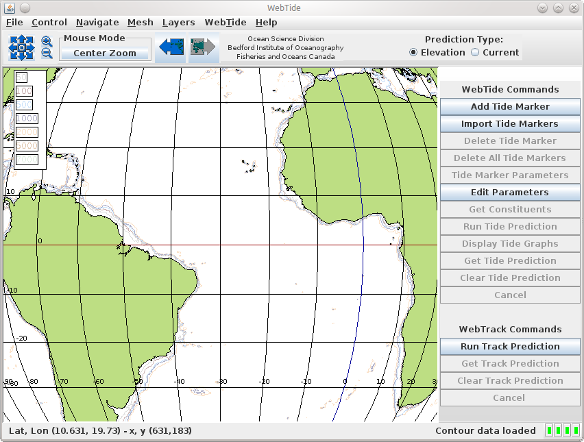Go to previous map view arrow
Image resolution: width=584 pixels, height=442 pixels.
pos(170,47)
